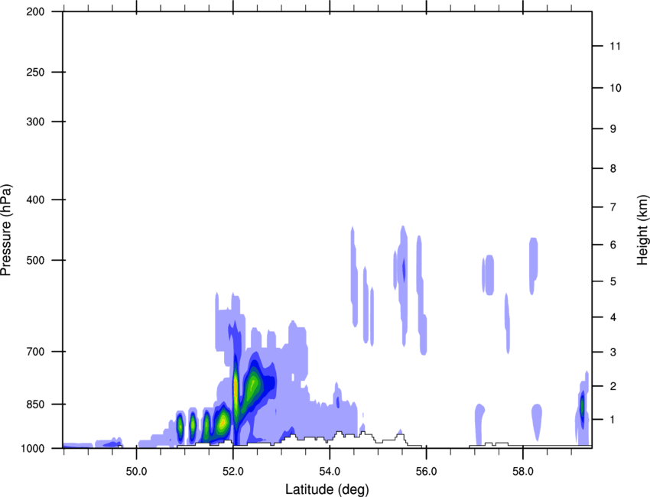Click the height label 2
The image size is (650, 497).
(x=613, y=386)
